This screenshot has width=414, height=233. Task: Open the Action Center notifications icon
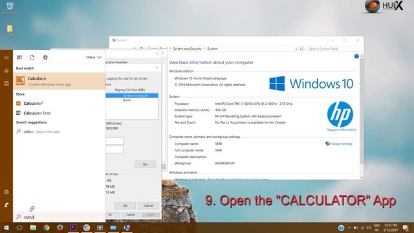[406, 228]
